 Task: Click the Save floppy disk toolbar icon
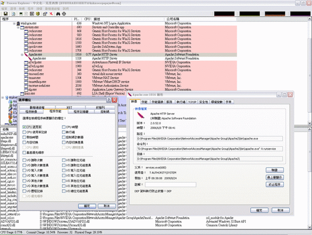coord(6,14)
